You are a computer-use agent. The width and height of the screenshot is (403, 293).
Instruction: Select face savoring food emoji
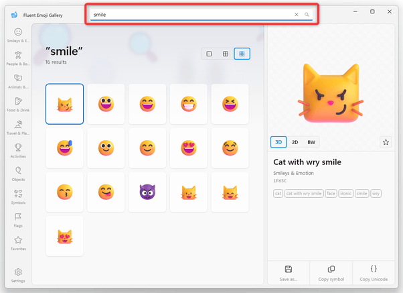coord(106,192)
